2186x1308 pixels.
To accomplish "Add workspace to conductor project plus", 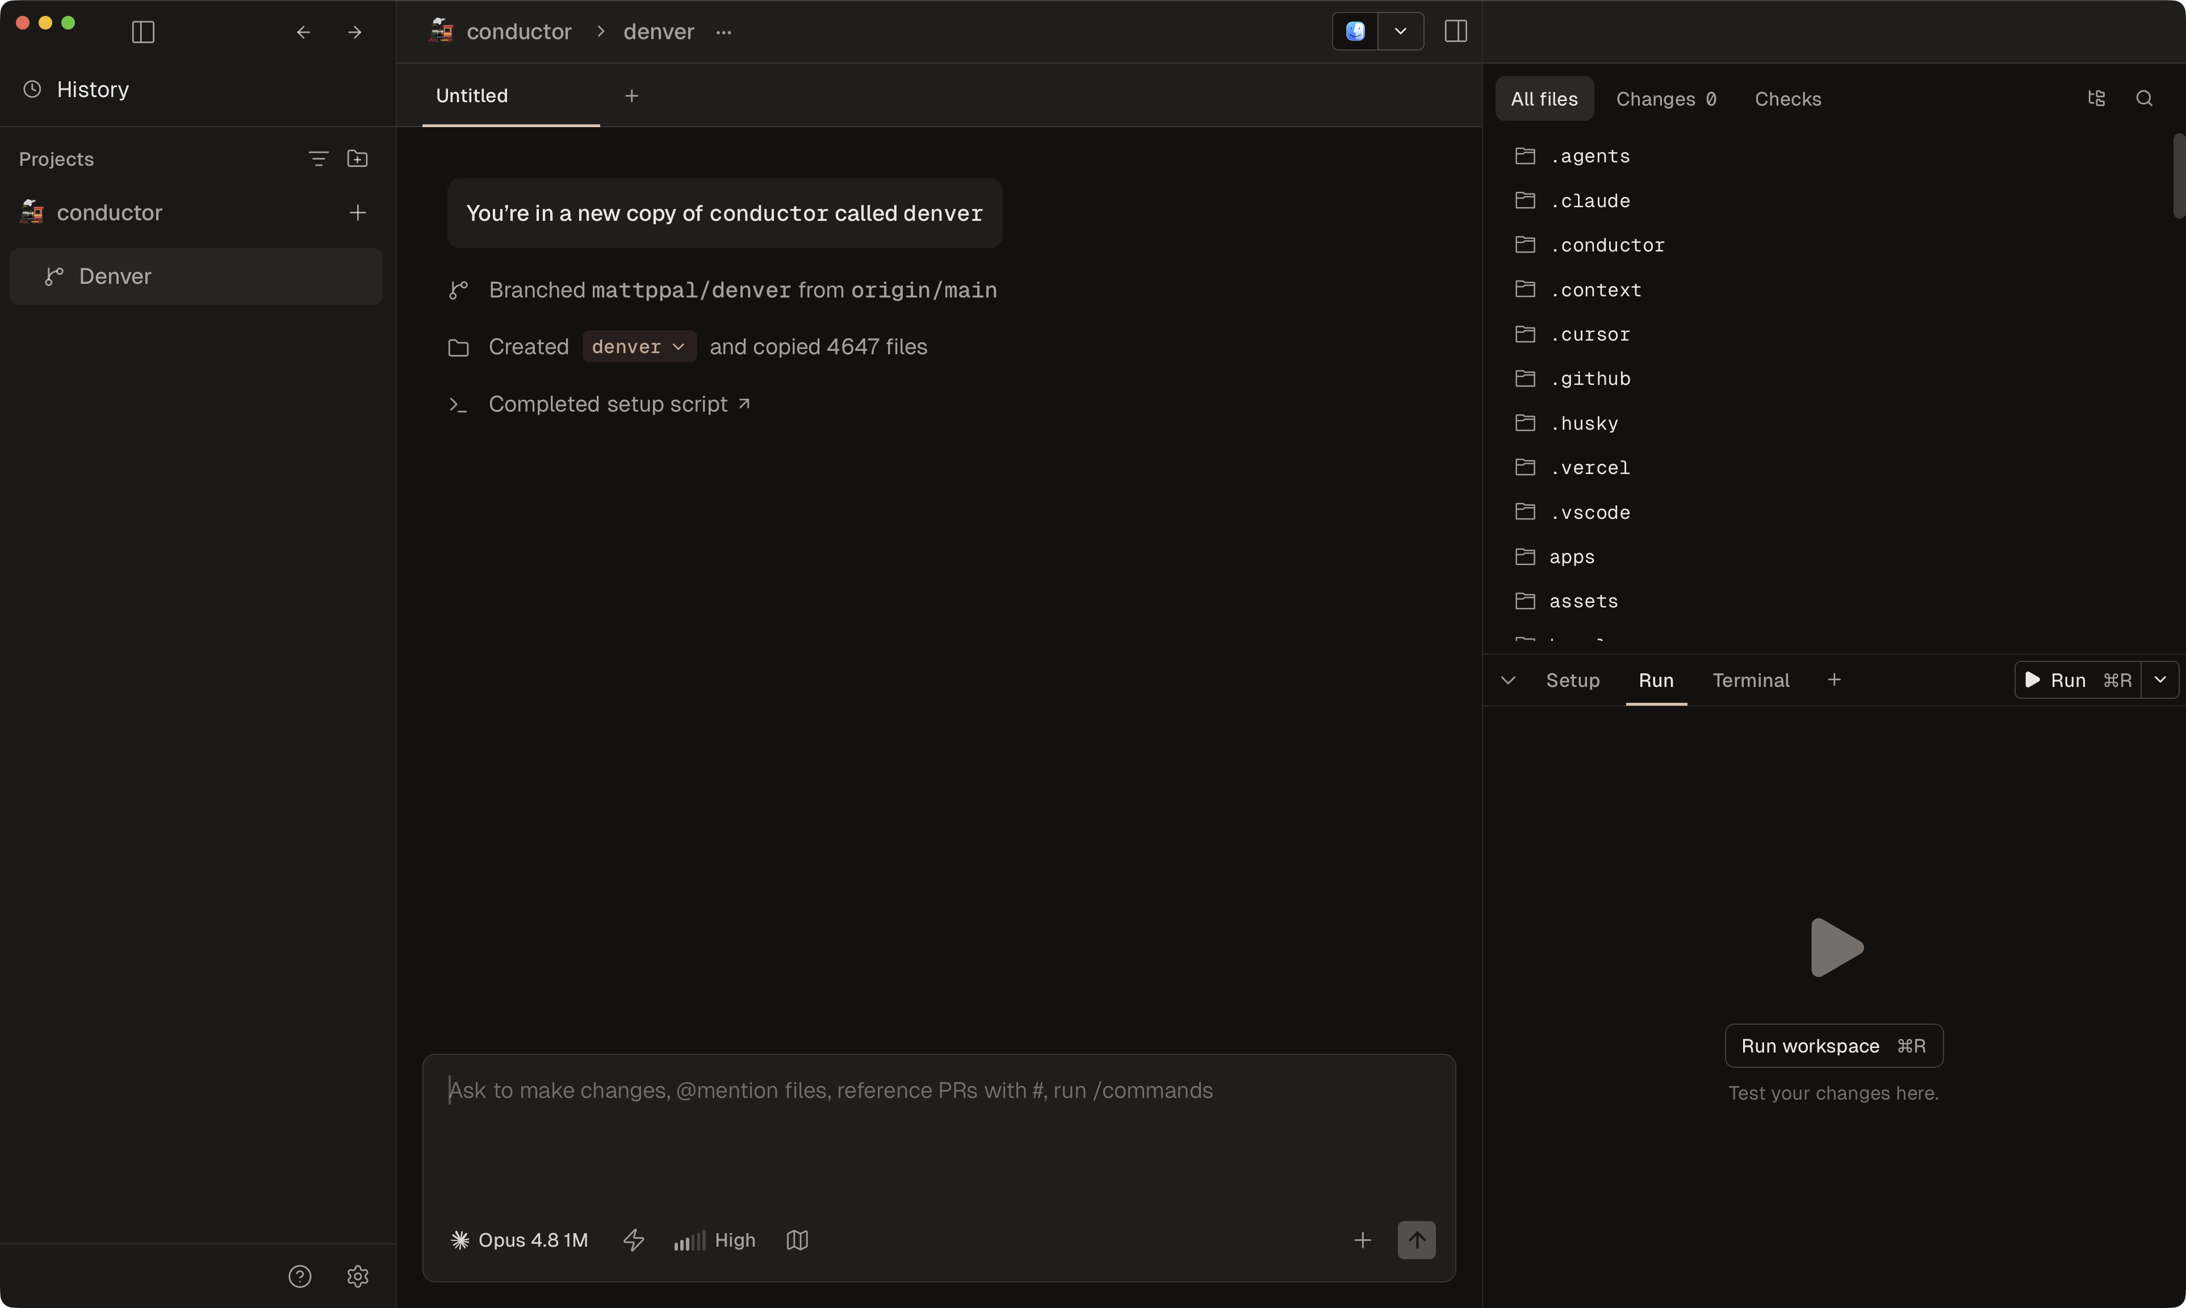I will click(357, 212).
